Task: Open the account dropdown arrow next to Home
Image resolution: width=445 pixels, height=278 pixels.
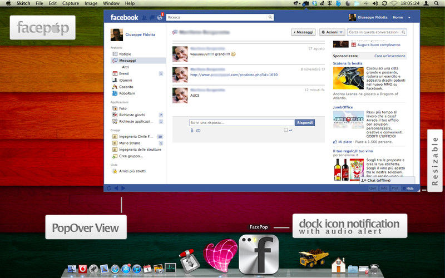Action: [409, 18]
